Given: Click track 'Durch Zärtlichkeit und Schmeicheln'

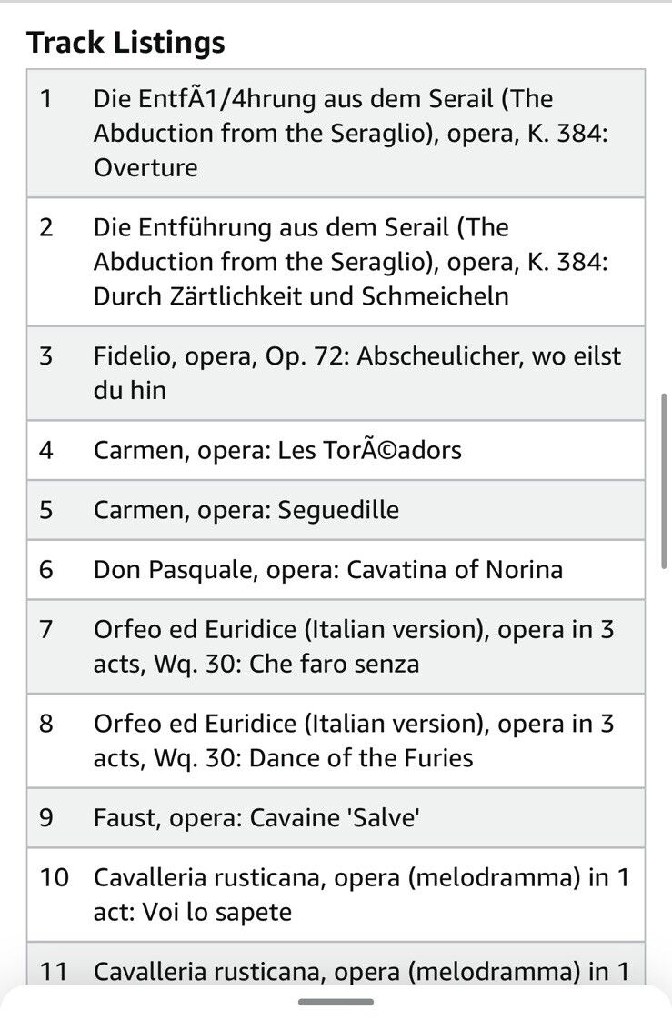Looking at the screenshot, I should tap(350, 262).
